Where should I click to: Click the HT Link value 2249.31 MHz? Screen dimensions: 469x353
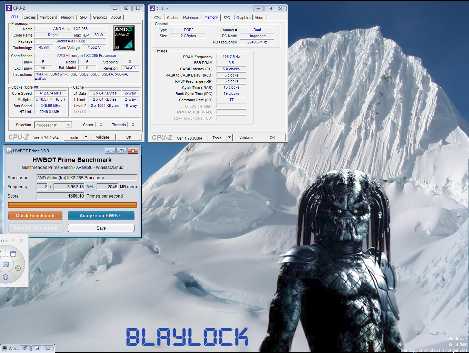(50, 112)
